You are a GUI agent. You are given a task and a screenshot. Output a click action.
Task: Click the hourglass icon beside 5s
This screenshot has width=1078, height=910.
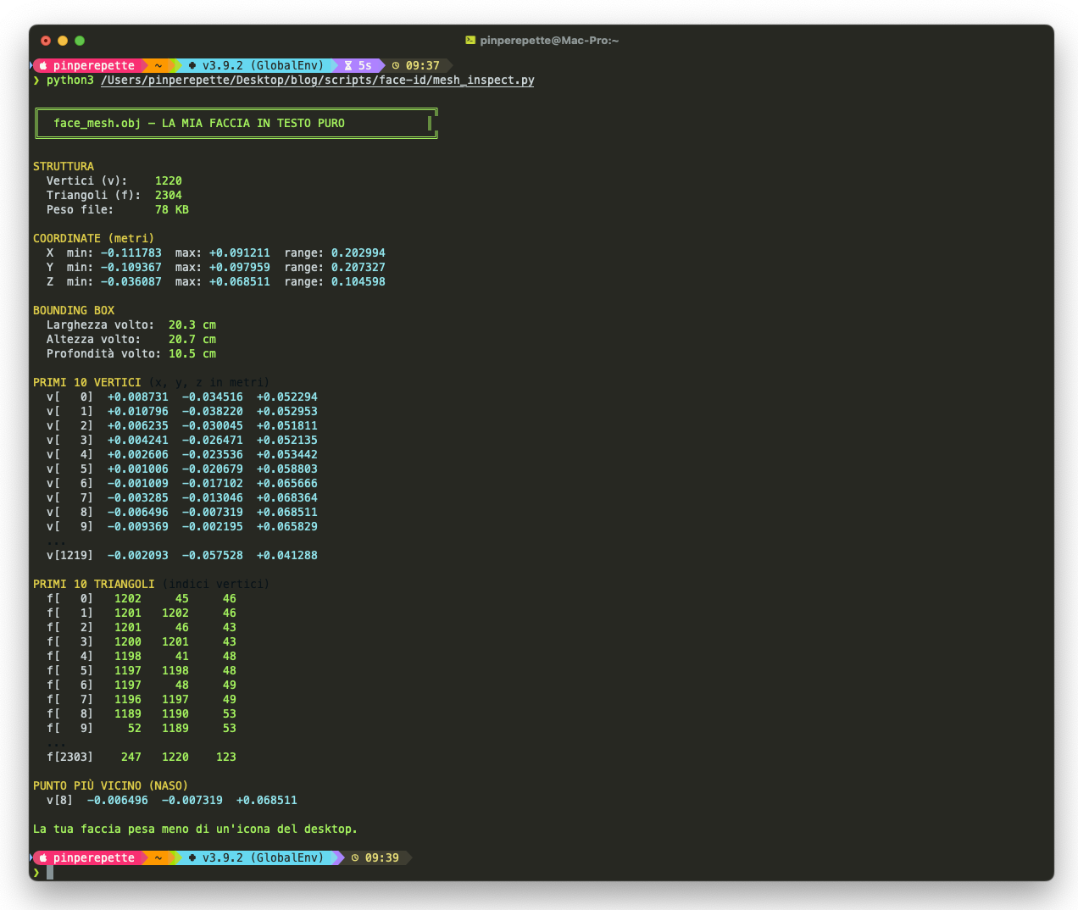(348, 66)
